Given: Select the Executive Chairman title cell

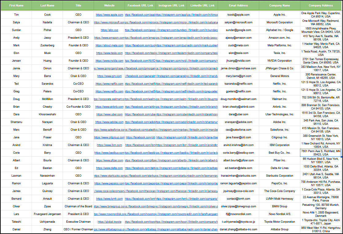Looking at the screenshot, I should coord(78,222).
